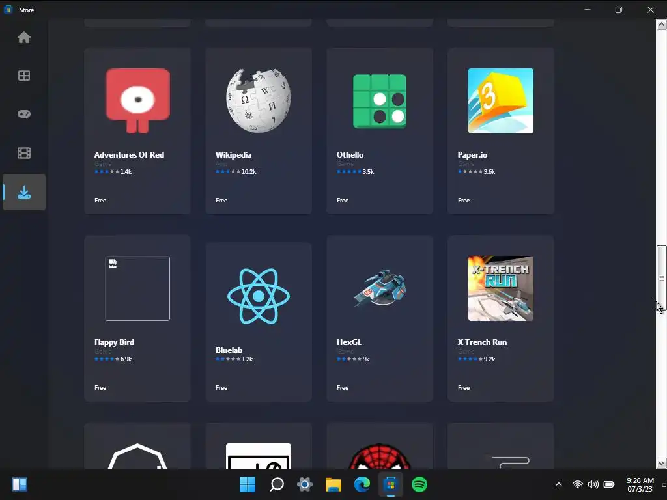Open the Adventures Of Red app icon
667x500 pixels.
coord(138,101)
